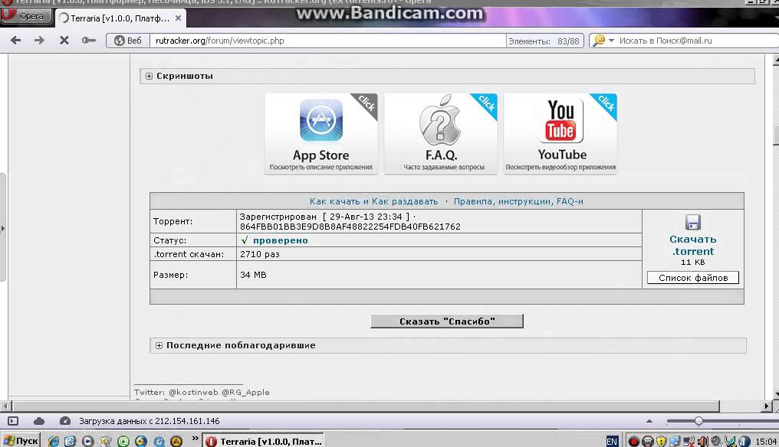Expand the left side panel handle
The width and height of the screenshot is (779, 447).
coord(2,228)
